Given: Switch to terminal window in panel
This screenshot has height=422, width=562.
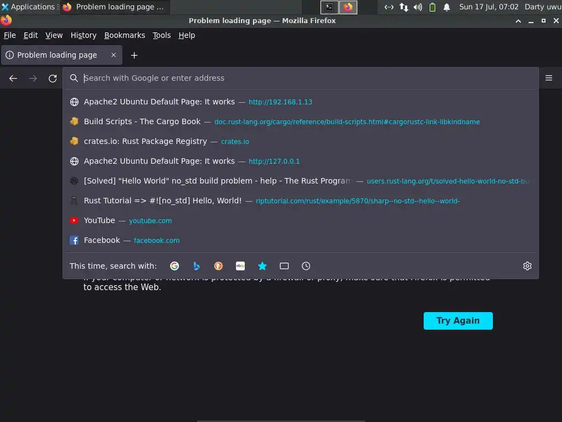Looking at the screenshot, I should click(x=329, y=7).
